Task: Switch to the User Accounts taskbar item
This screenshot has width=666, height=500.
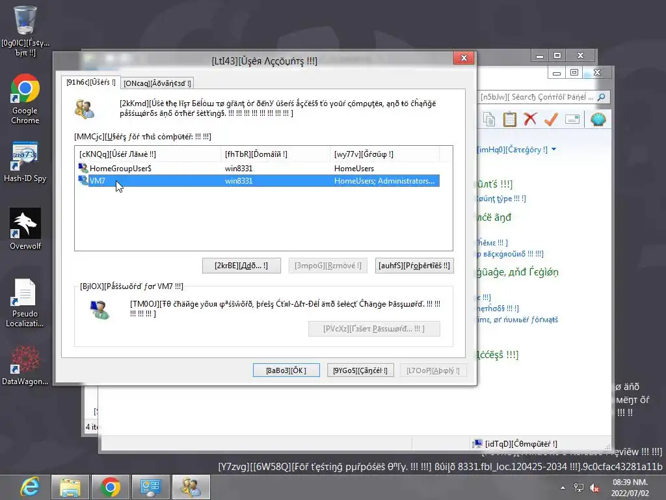Action: coord(191,487)
